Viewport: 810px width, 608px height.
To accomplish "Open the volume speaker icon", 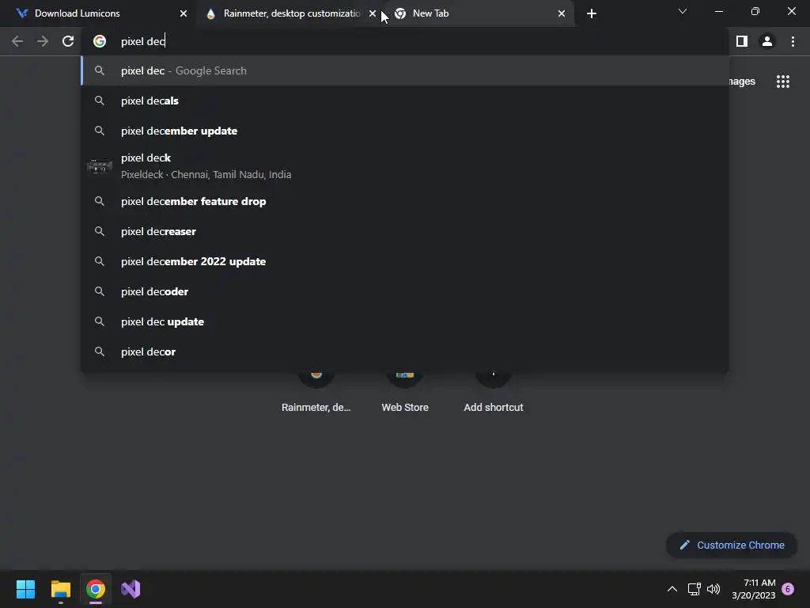I will coord(713,589).
